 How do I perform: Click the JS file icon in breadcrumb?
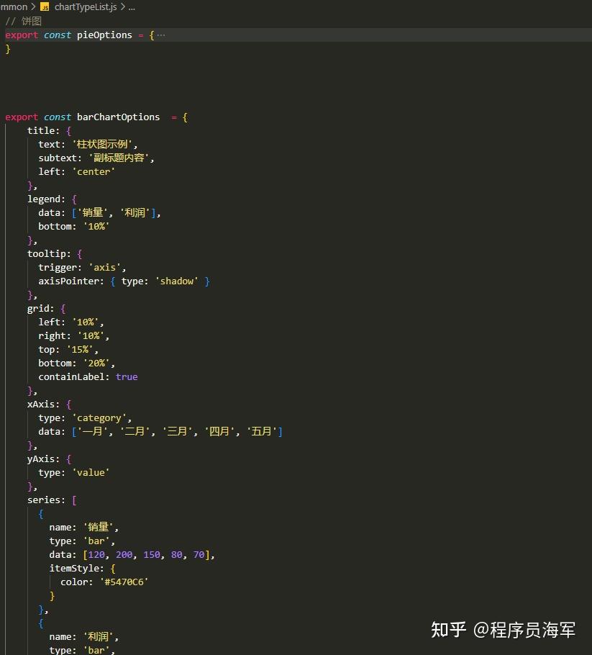point(45,7)
